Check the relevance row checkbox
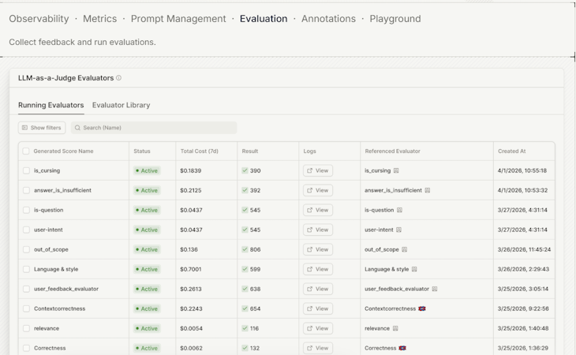This screenshot has height=355, width=576. click(26, 328)
